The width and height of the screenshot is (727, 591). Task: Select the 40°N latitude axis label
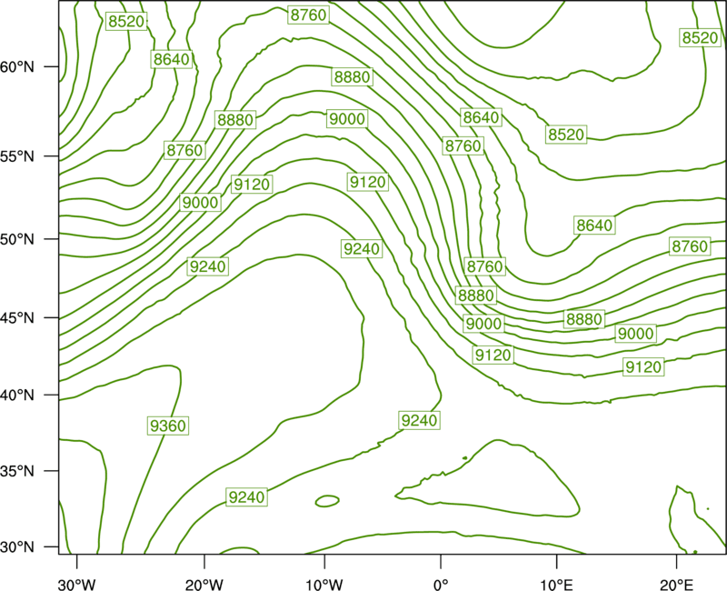17,396
